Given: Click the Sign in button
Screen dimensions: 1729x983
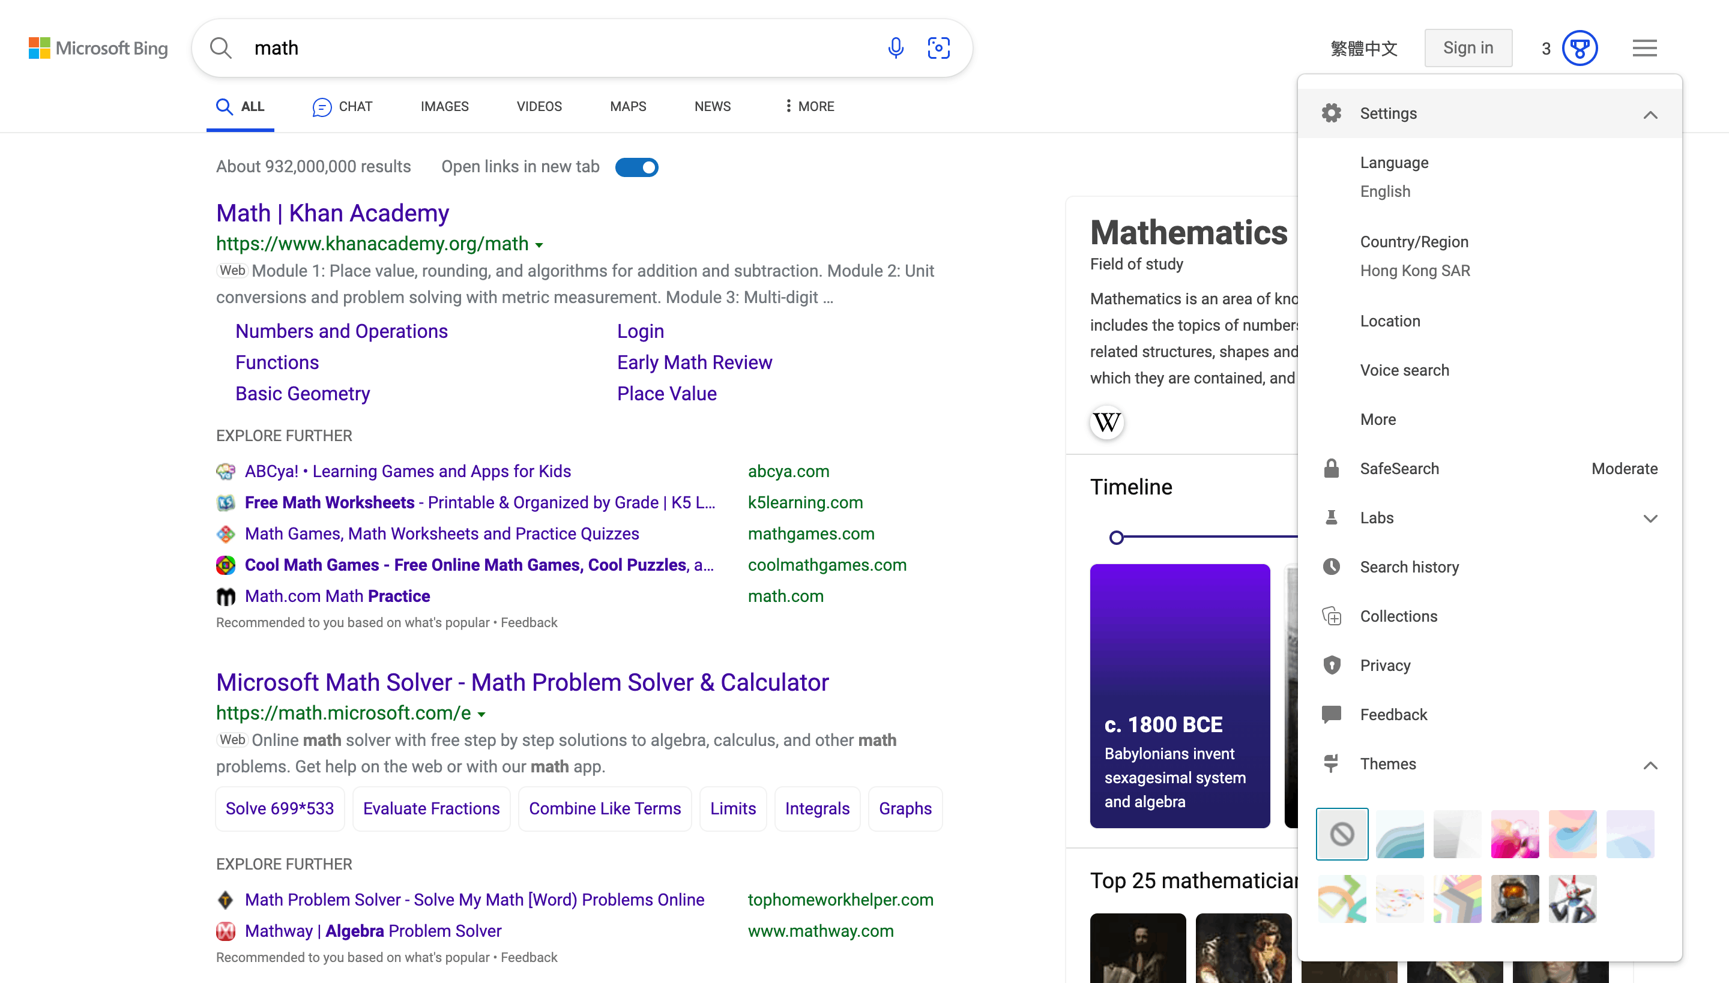Looking at the screenshot, I should [1468, 48].
